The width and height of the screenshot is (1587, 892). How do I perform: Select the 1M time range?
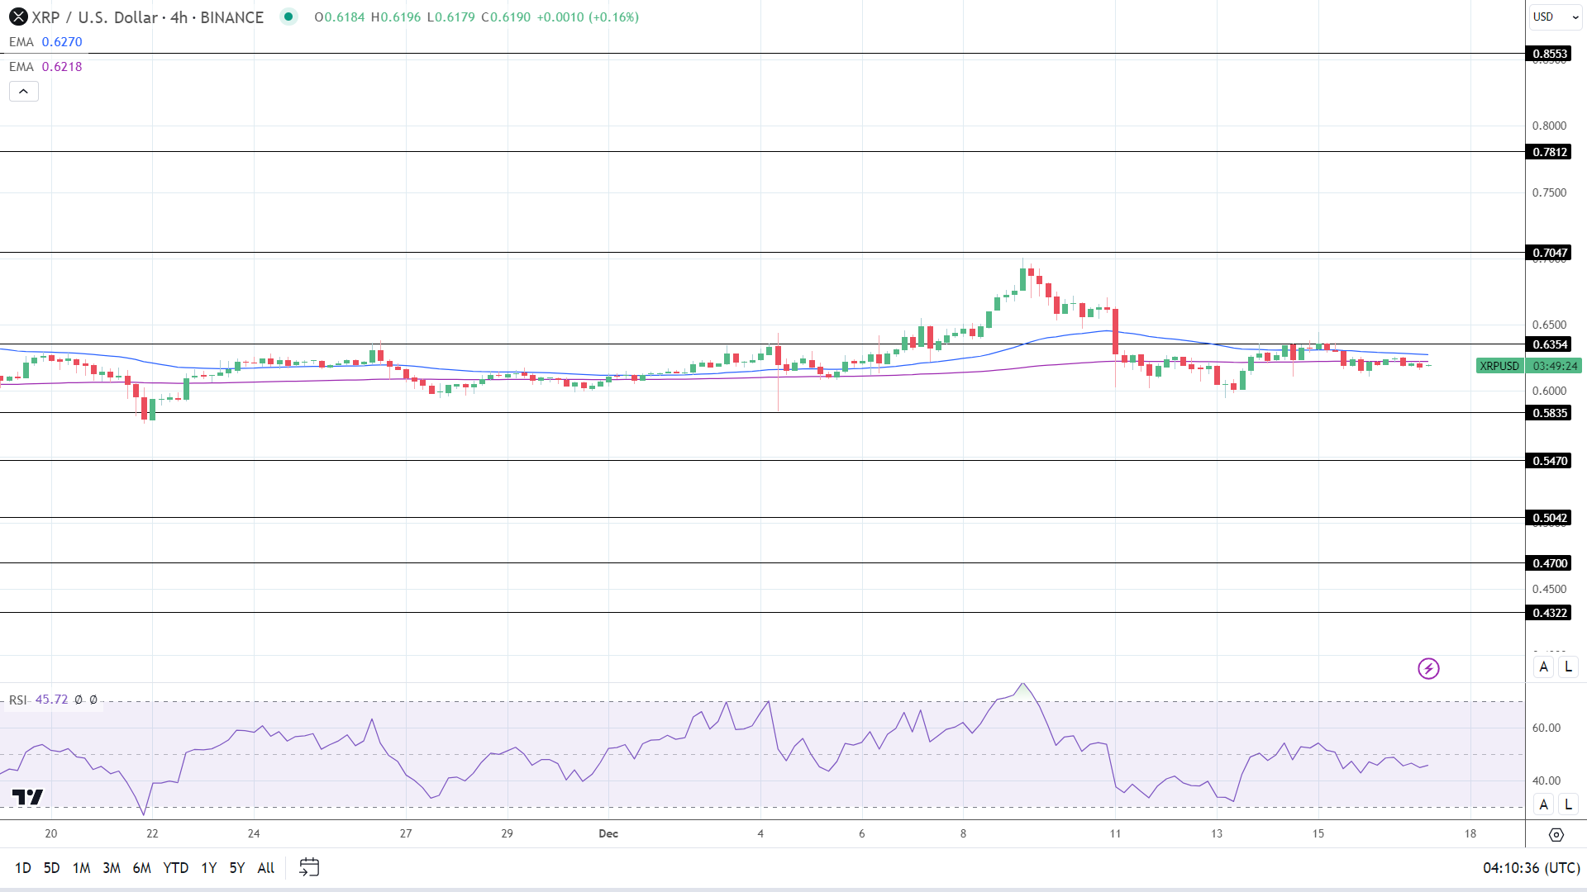click(81, 868)
